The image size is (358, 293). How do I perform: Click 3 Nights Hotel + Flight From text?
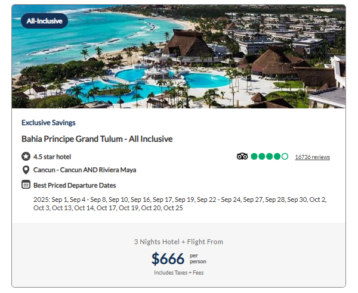pos(179,242)
